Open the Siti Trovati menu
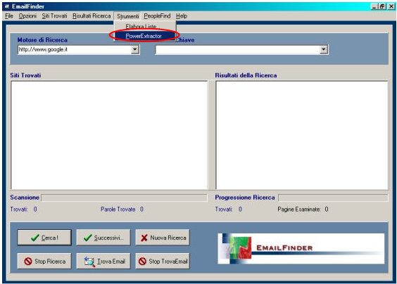Screen dimensions: 397x284 (x=54, y=16)
